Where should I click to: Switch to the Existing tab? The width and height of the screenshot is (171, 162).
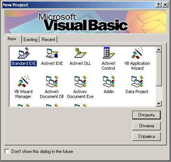point(30,40)
